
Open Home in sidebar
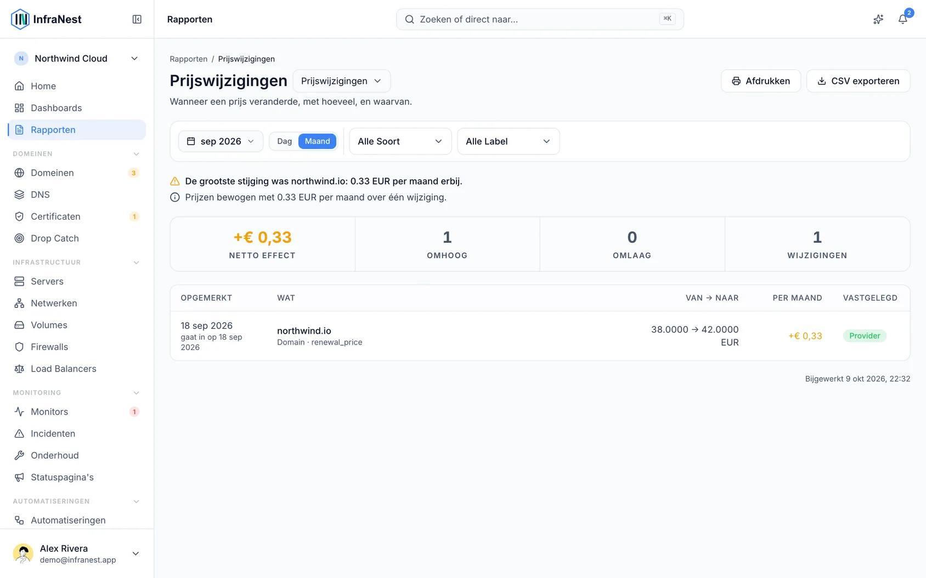coord(77,86)
